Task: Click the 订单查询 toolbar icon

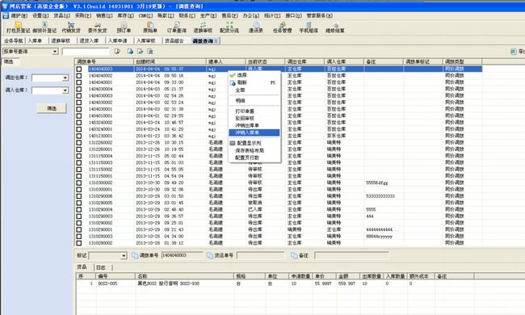Action: pyautogui.click(x=176, y=27)
